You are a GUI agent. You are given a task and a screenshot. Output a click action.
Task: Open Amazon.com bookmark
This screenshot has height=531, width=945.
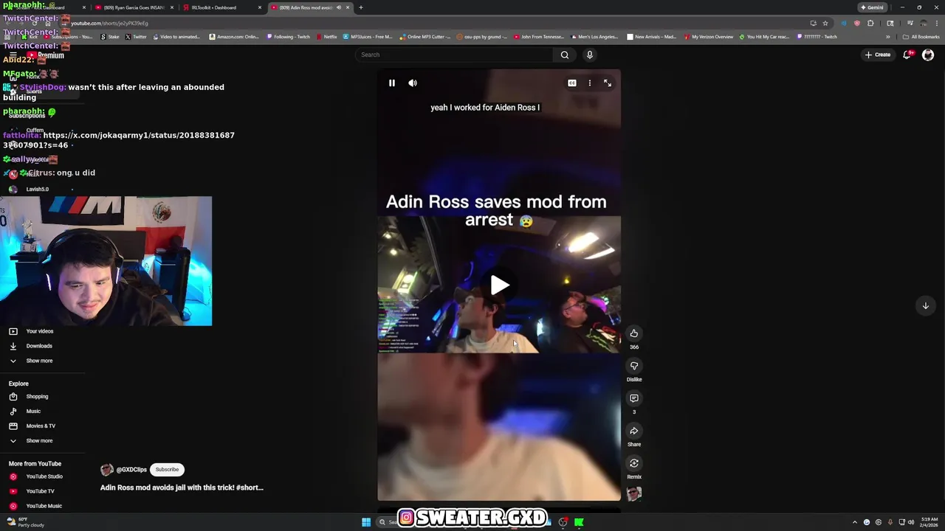click(x=234, y=37)
